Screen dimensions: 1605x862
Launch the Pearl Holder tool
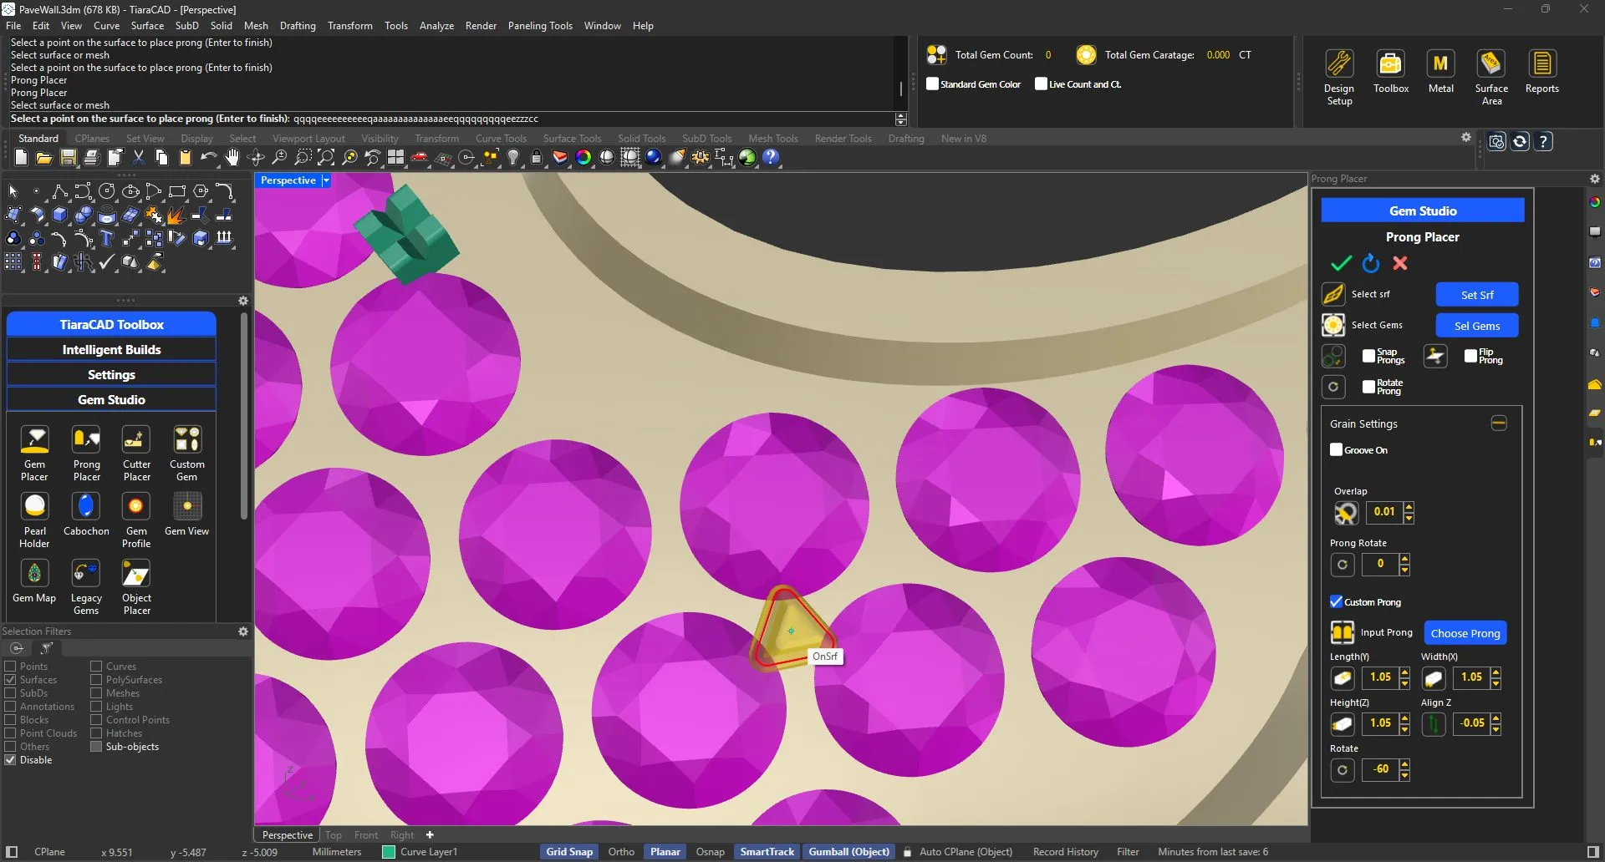tap(34, 507)
